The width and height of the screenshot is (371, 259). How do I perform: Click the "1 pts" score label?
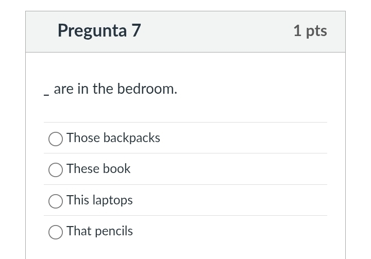pyautogui.click(x=310, y=31)
